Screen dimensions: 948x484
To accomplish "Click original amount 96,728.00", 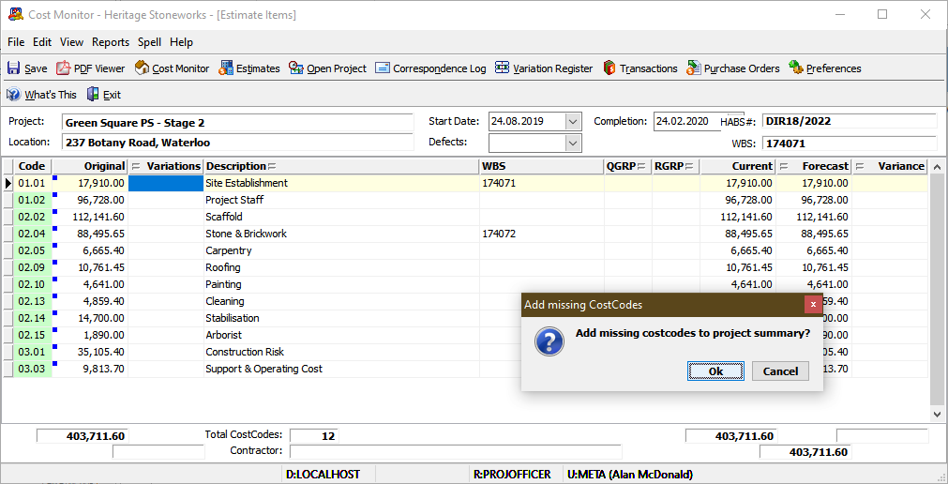I will pyautogui.click(x=90, y=200).
